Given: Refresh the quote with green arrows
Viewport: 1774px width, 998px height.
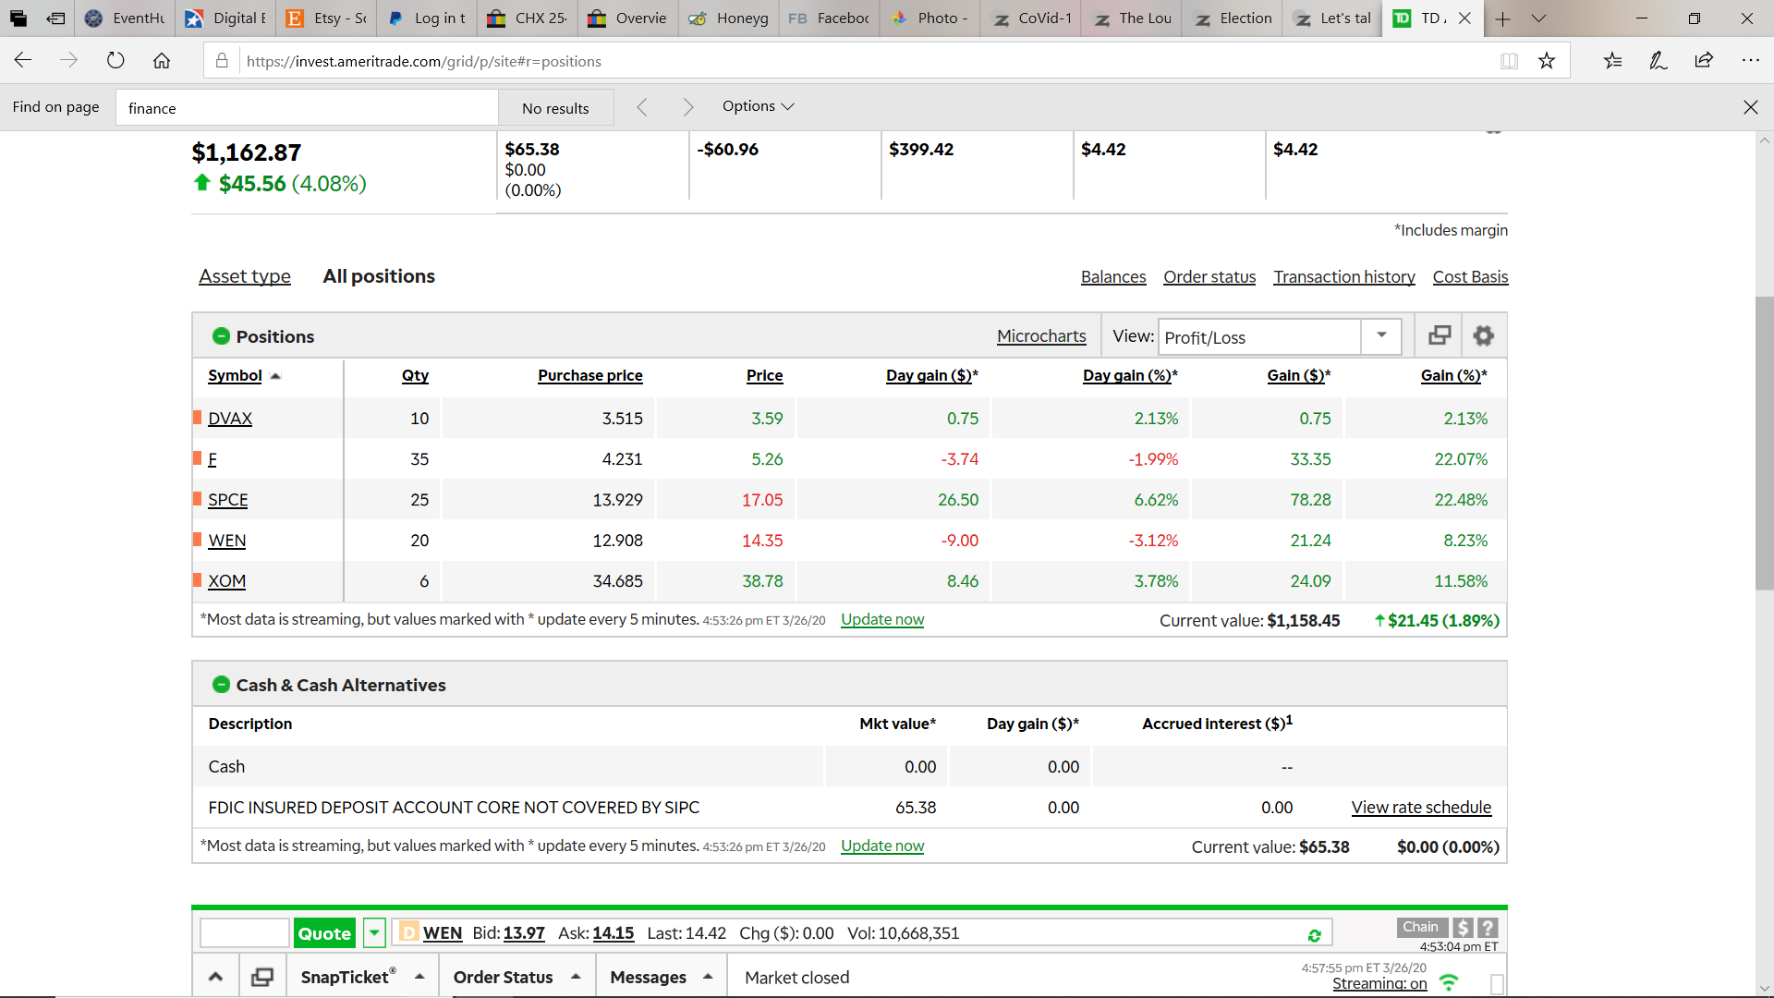Looking at the screenshot, I should point(1314,936).
